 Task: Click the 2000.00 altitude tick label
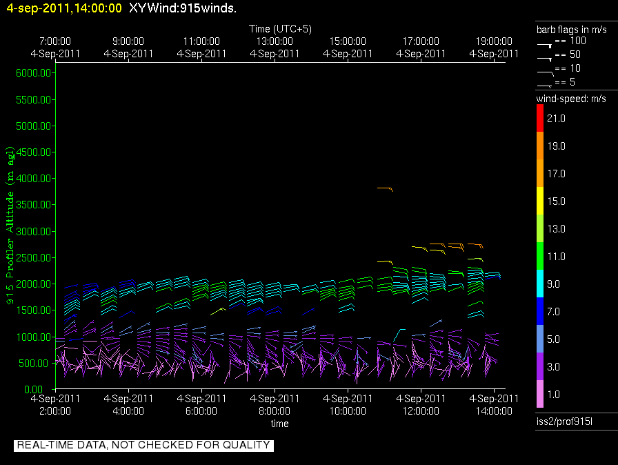pos(33,284)
